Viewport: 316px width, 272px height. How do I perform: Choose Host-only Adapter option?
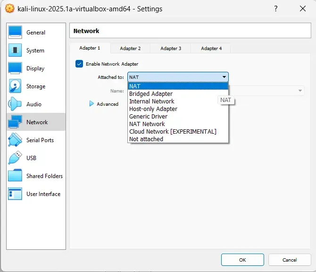coord(153,109)
